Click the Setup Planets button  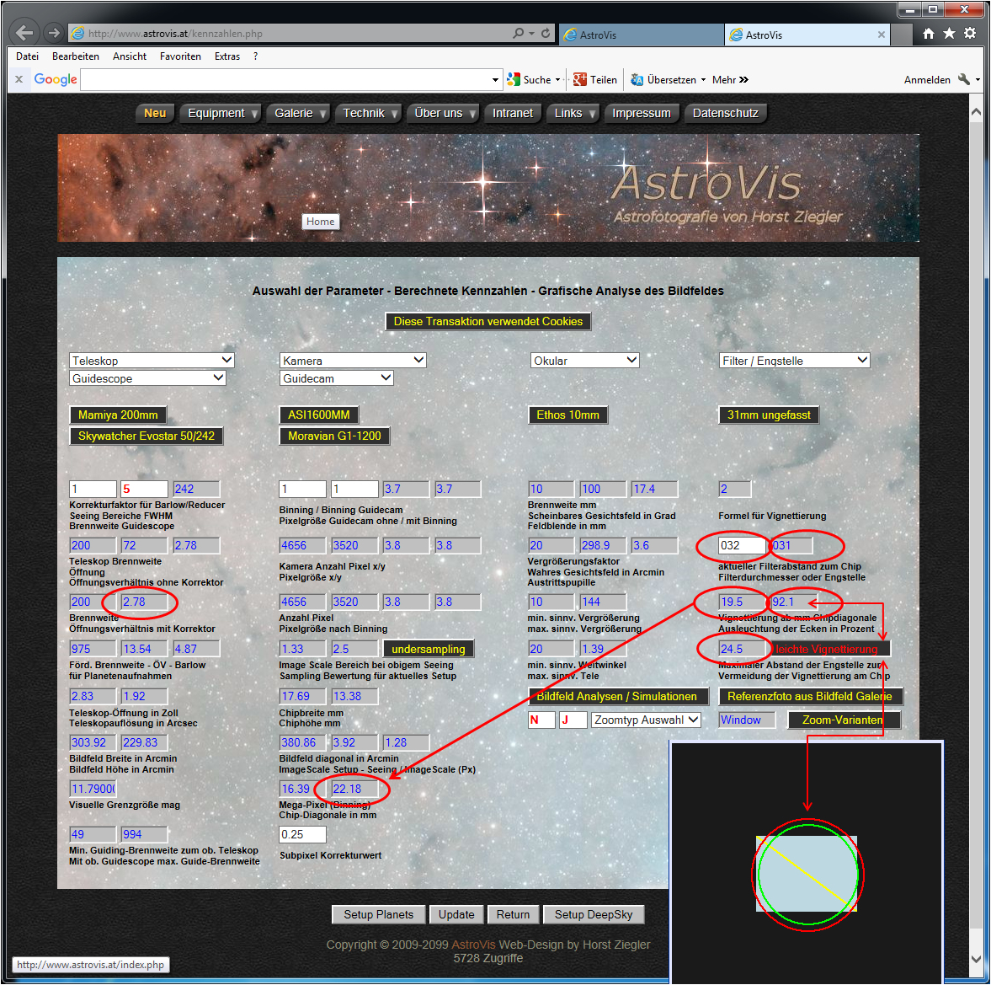379,914
